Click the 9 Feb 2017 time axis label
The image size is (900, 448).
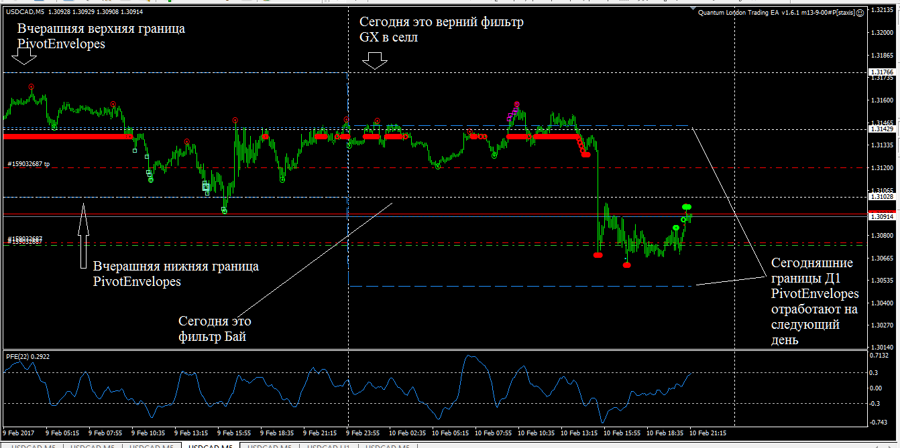click(18, 434)
